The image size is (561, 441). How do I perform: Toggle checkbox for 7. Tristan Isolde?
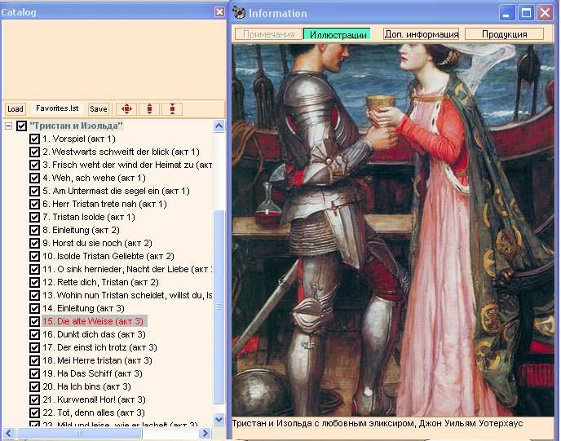(x=35, y=217)
